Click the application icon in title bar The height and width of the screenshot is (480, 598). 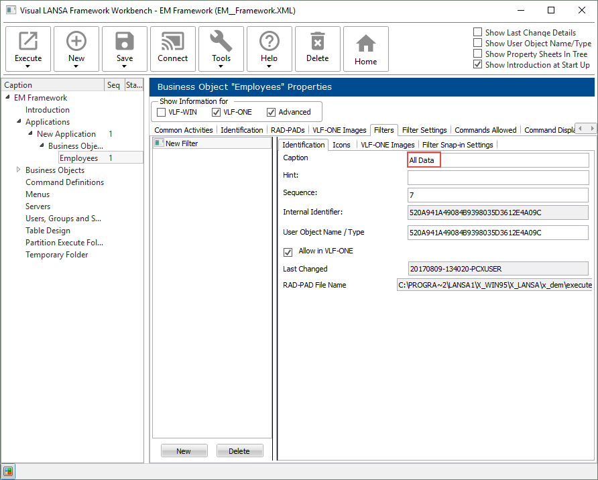tap(11, 10)
